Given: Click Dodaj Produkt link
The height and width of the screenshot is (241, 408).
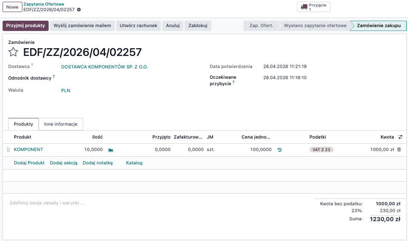Looking at the screenshot, I should (29, 163).
